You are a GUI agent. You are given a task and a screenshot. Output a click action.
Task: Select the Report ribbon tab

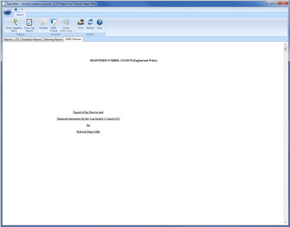coord(20,15)
